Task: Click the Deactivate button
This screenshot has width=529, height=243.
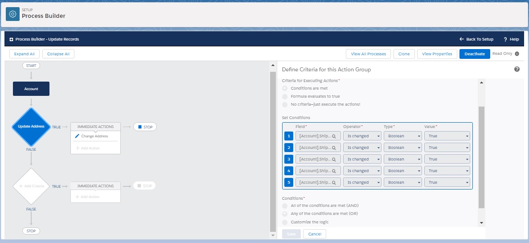Action: [475, 54]
